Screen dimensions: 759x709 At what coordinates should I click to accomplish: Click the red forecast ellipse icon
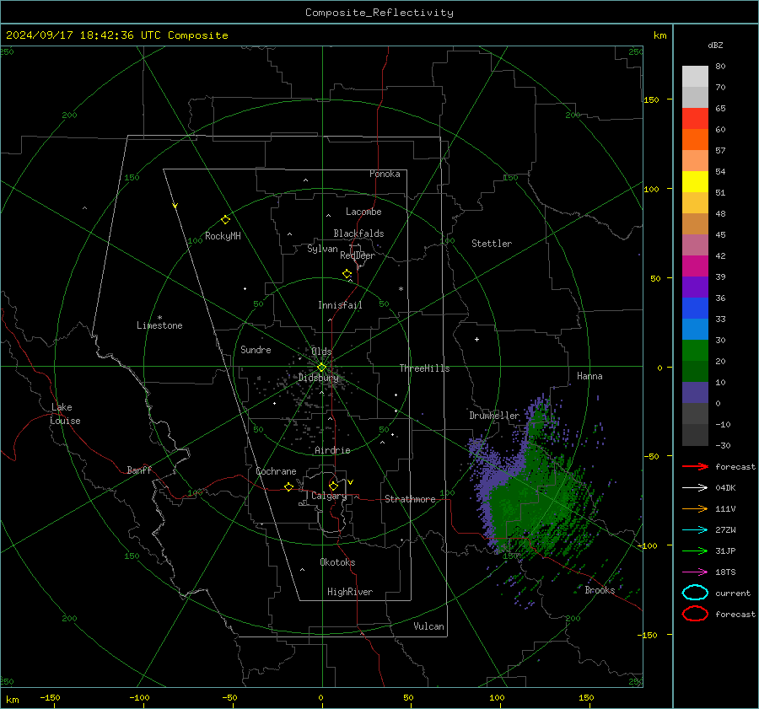695,614
